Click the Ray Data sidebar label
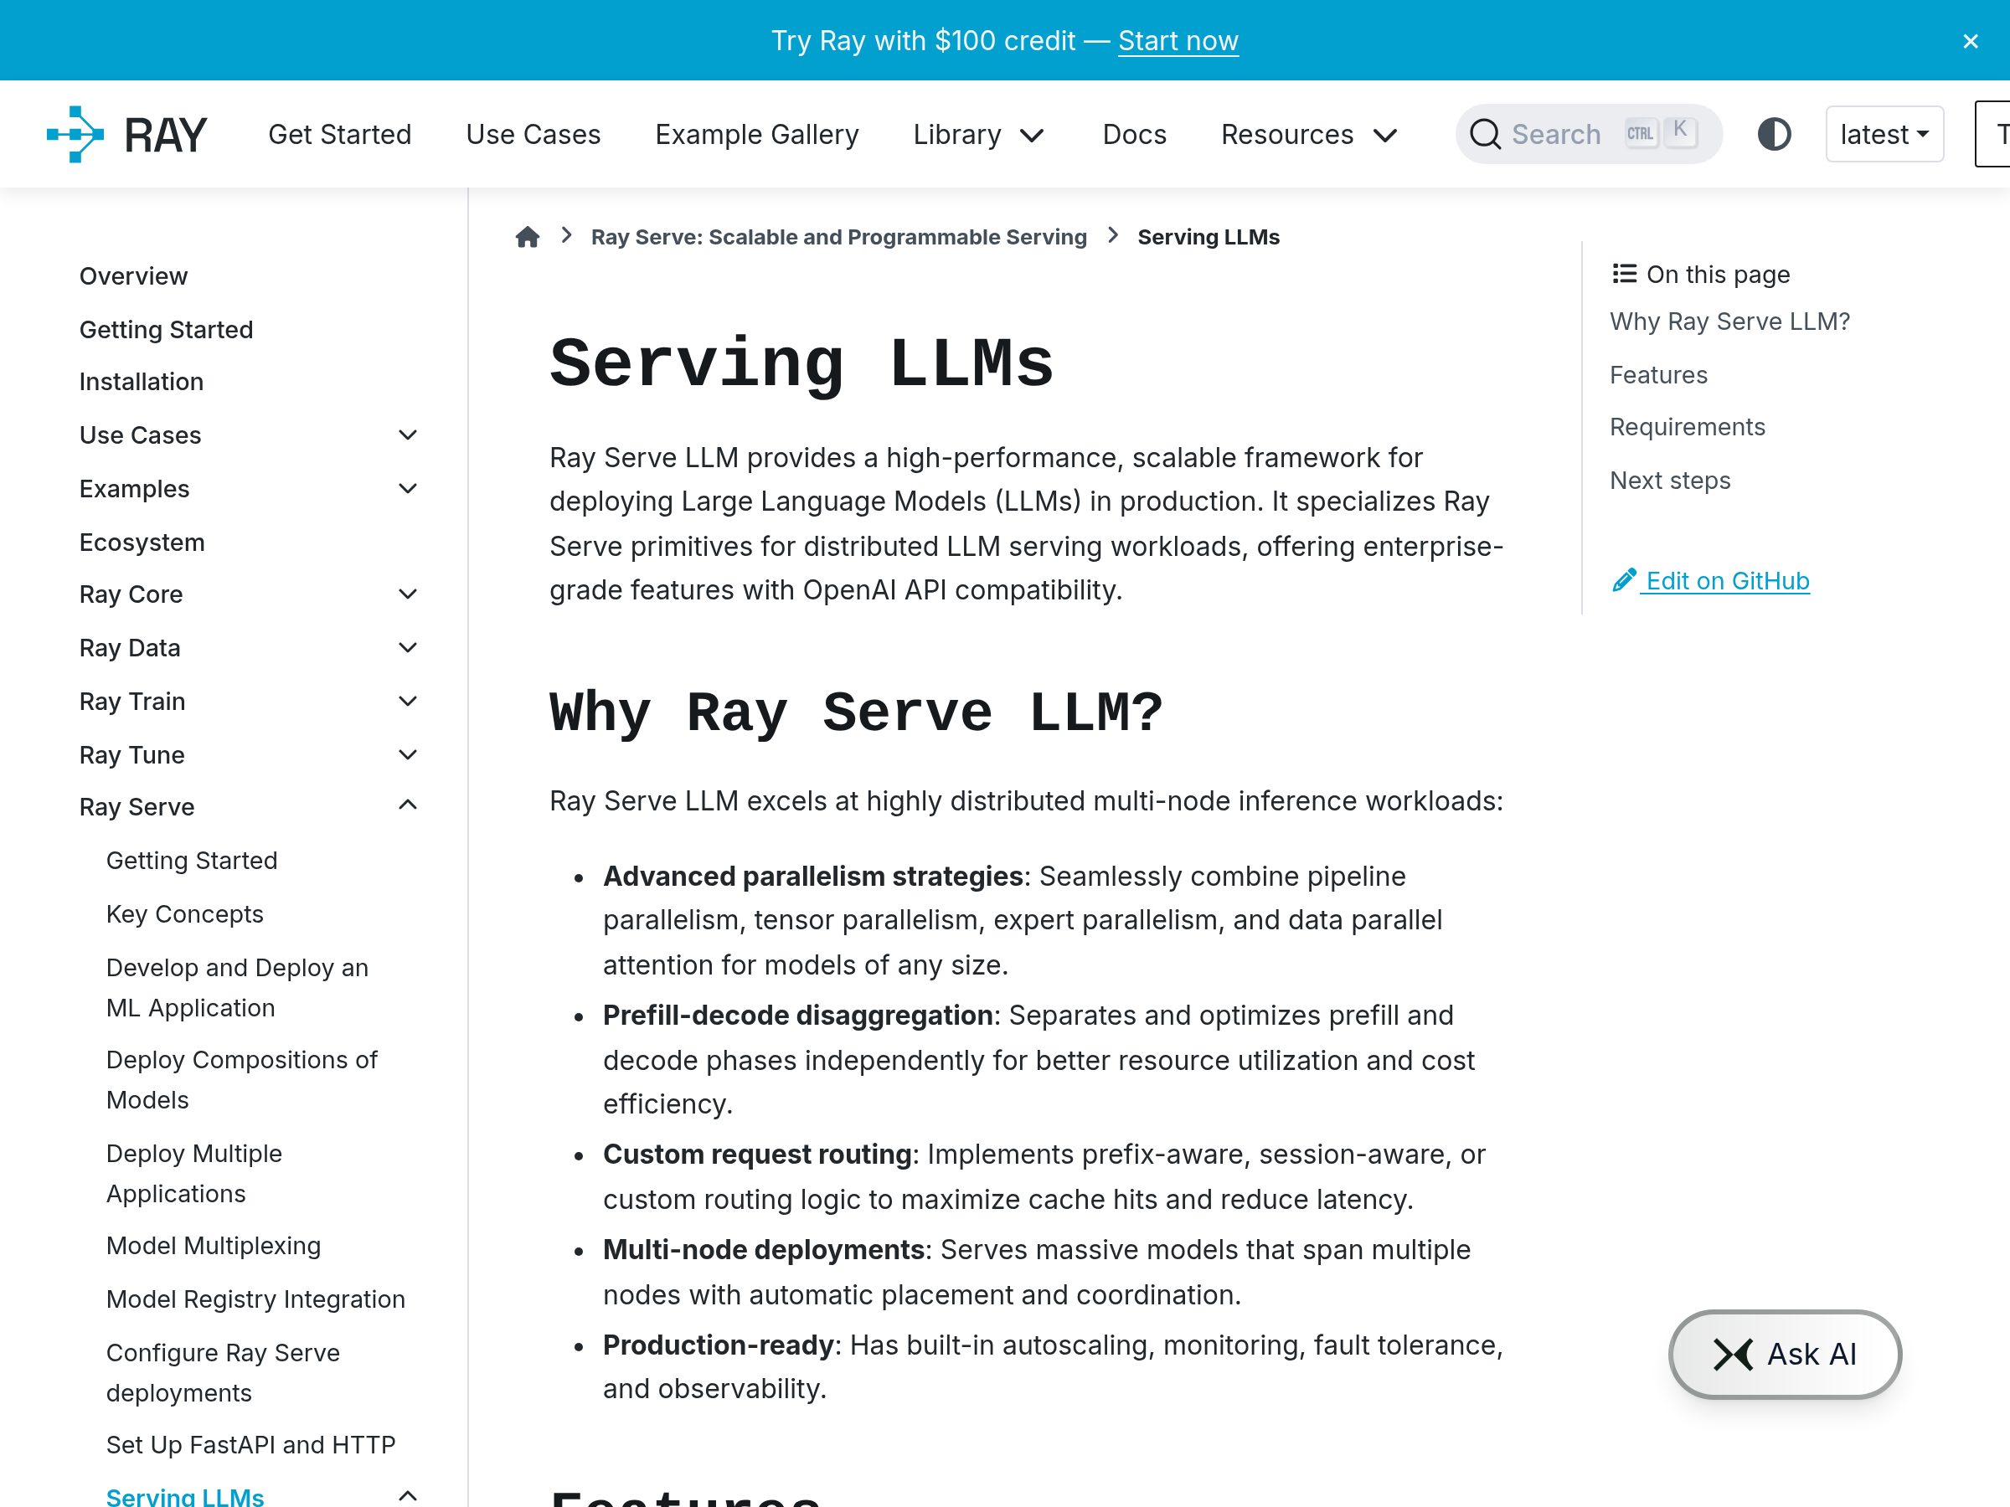This screenshot has width=2010, height=1507. pos(130,648)
